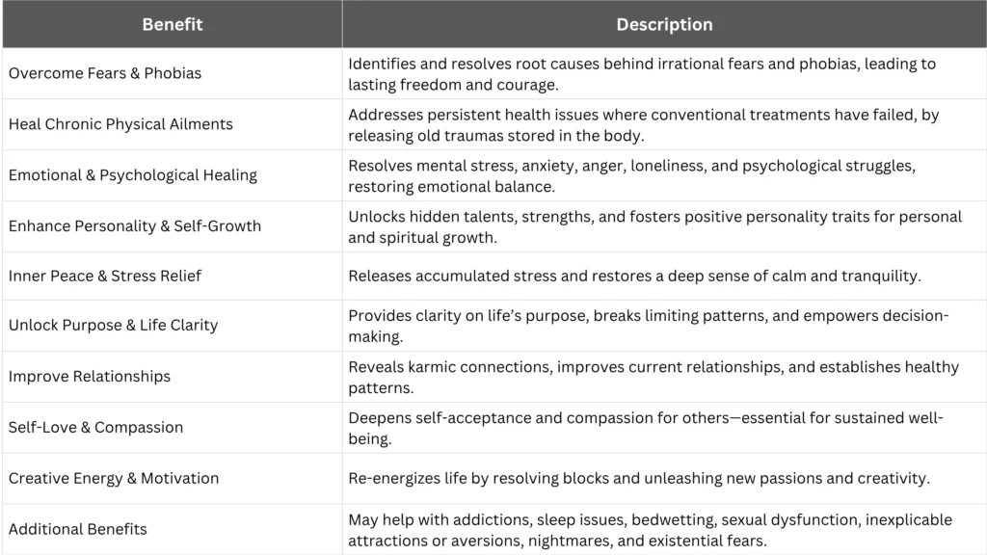This screenshot has height=555, width=987.
Task: Click the description mentioning karmic connections
Action: 654,377
